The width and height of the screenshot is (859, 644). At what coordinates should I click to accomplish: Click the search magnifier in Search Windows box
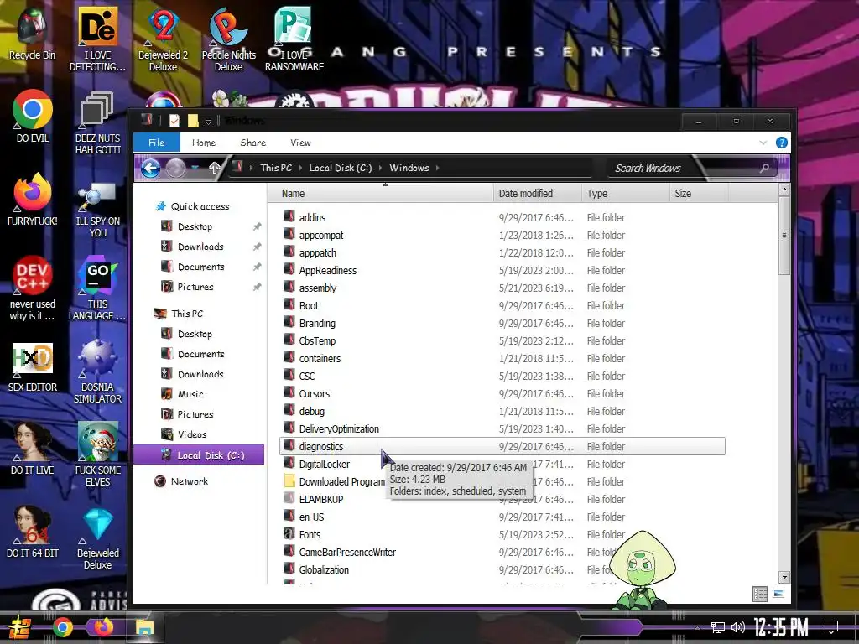click(764, 168)
